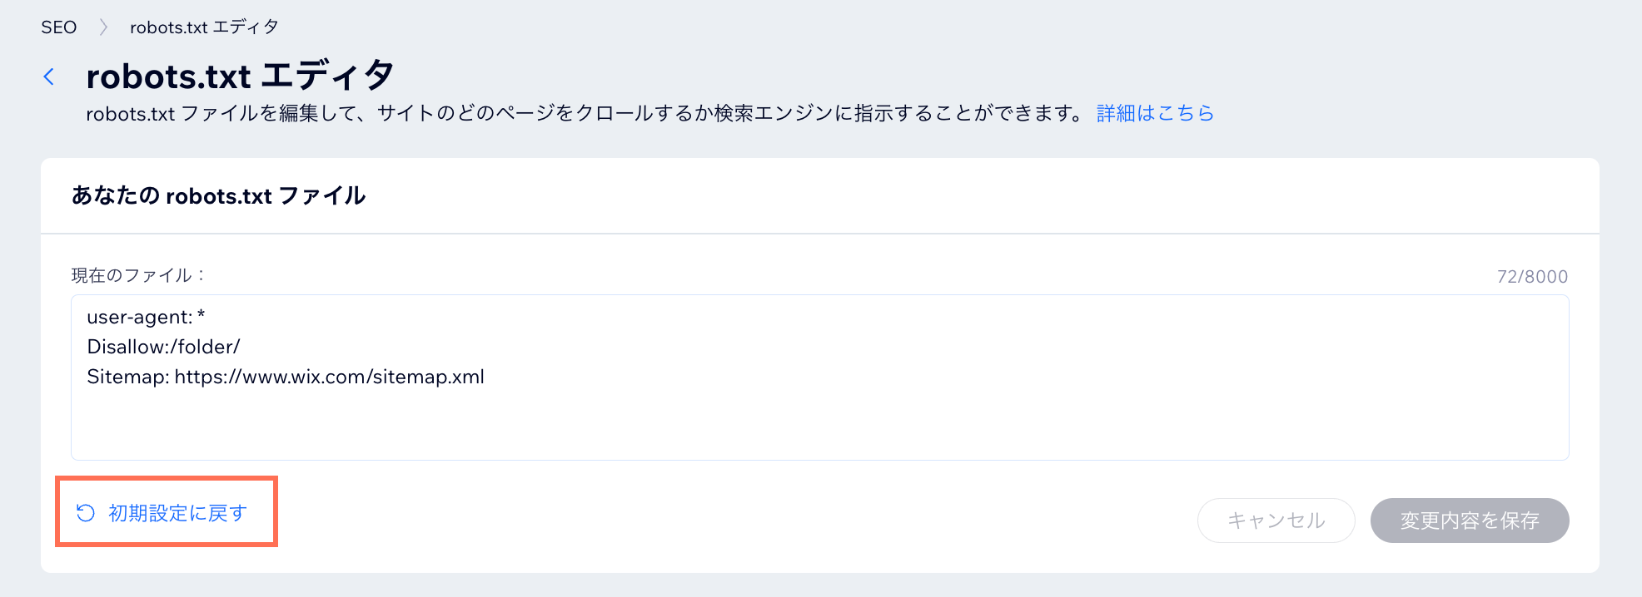
Task: Place cursor on the Disallow:/folder/ line
Action: [163, 347]
